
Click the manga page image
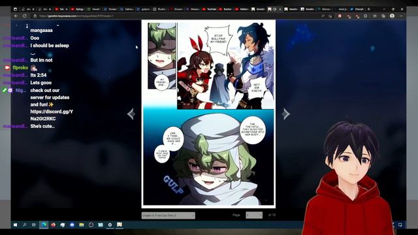pyautogui.click(x=208, y=114)
